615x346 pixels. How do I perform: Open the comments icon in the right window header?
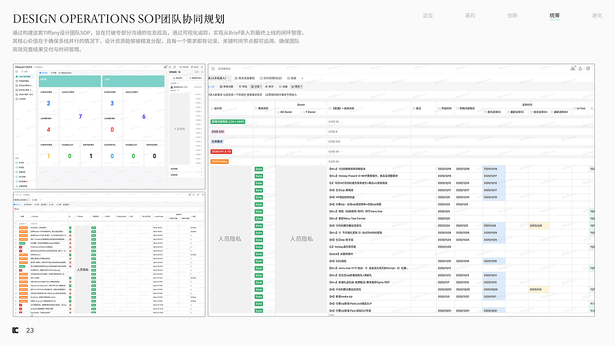(x=588, y=69)
